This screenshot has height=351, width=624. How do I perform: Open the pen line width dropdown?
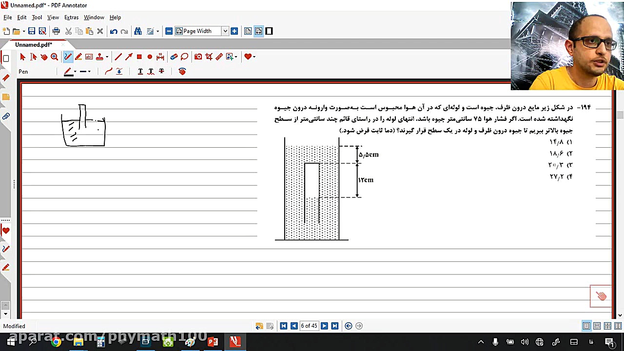[x=89, y=72]
